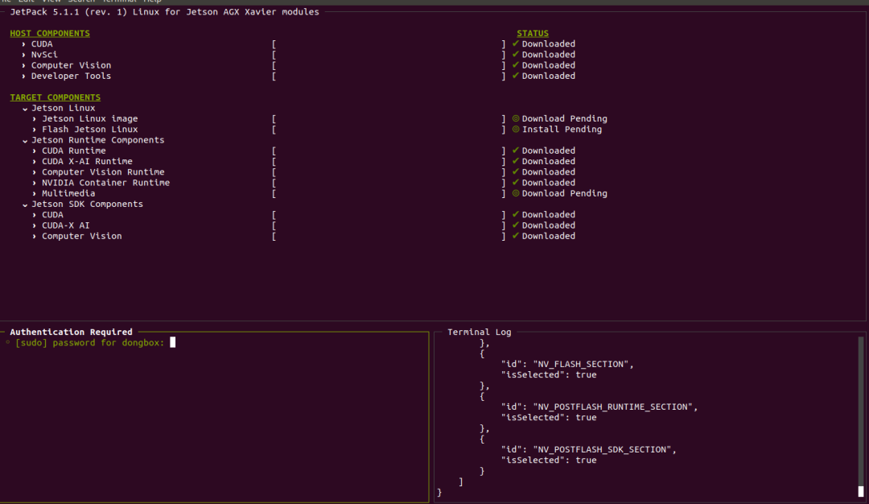Collapse the Jetson Runtime Components section
869x504 pixels.
tap(25, 140)
